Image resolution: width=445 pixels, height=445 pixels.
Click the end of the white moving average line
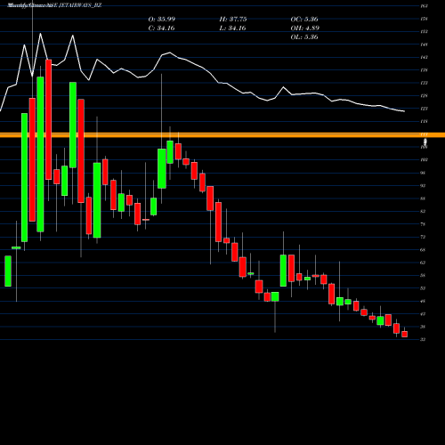(404, 111)
